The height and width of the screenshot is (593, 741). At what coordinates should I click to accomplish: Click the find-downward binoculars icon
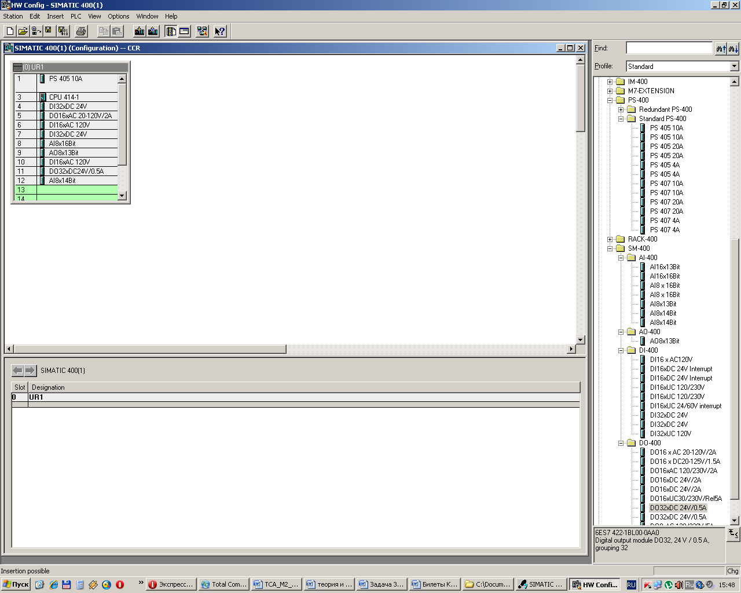(733, 49)
